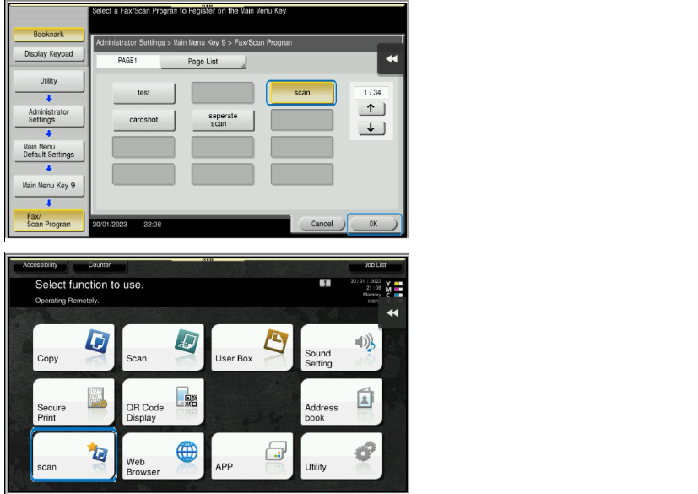Launch the Web Browser tile
The height and width of the screenshot is (494, 698).
coord(163,456)
